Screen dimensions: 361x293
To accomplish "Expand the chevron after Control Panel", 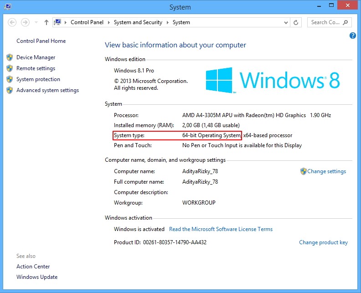I will click(x=108, y=22).
